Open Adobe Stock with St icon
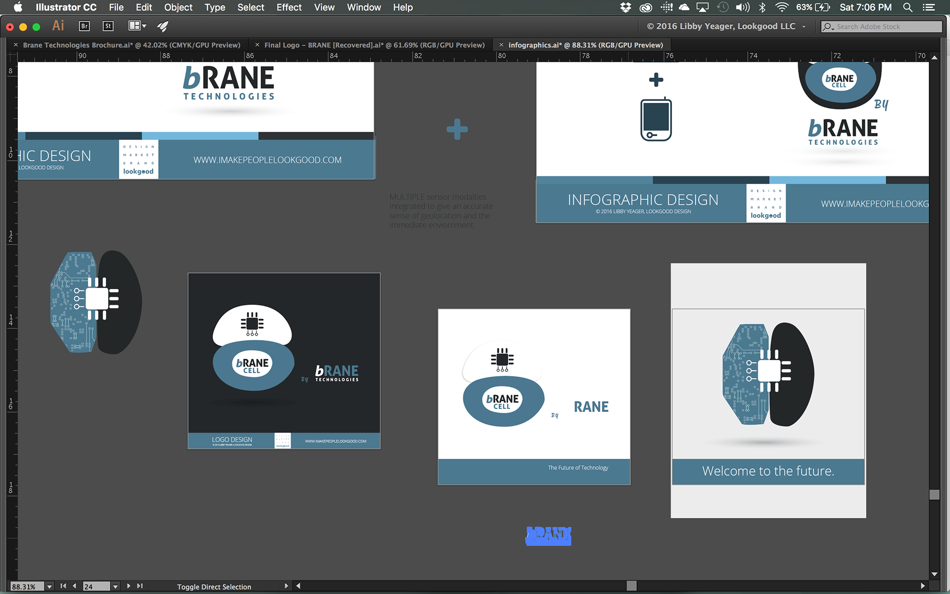Screen dimensions: 950x594 tap(108, 26)
